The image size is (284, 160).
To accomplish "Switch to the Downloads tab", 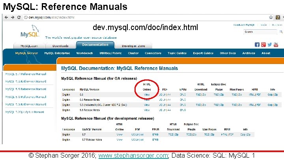I will coord(60,46).
